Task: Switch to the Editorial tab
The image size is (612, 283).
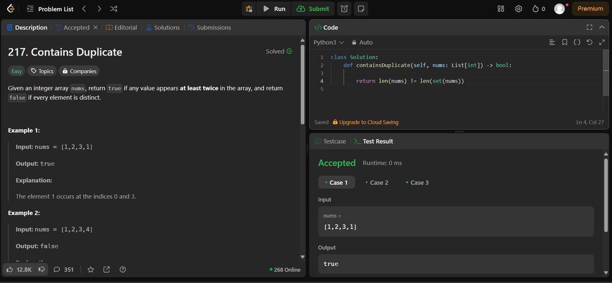Action: point(121,27)
